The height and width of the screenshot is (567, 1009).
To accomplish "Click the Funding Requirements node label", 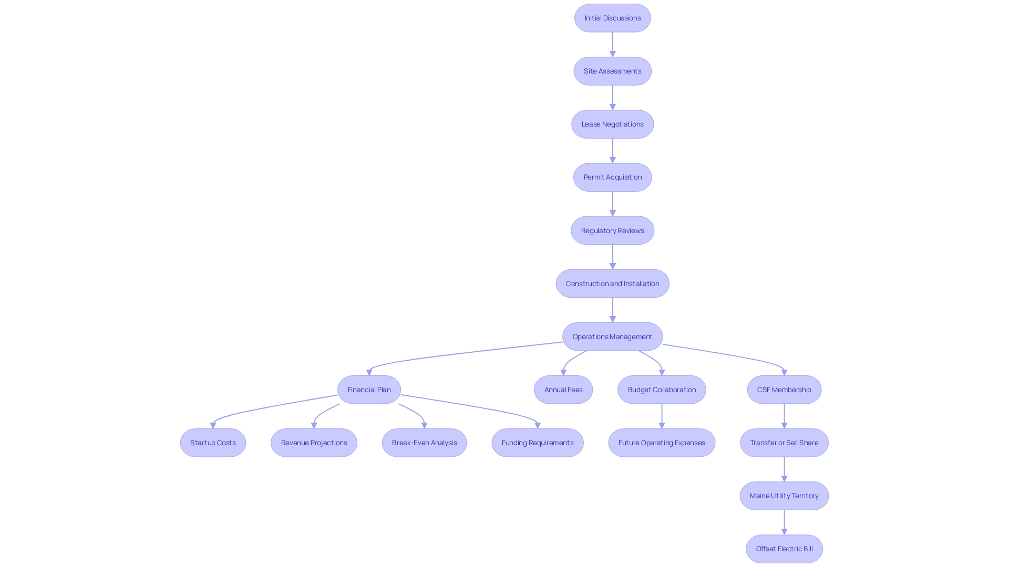I will pyautogui.click(x=538, y=443).
